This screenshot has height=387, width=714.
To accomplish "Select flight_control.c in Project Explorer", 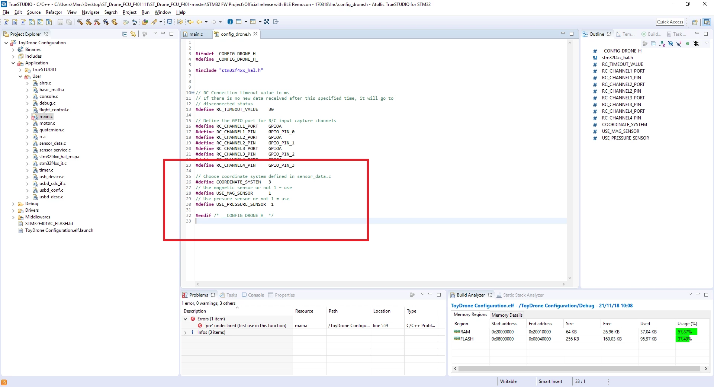I will point(54,110).
